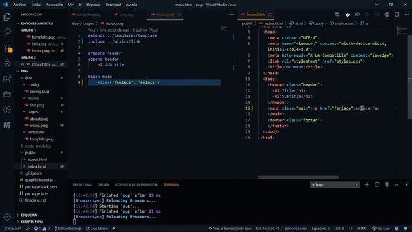
Task: Click the sync changes icon in status bar
Action: click(x=27, y=229)
